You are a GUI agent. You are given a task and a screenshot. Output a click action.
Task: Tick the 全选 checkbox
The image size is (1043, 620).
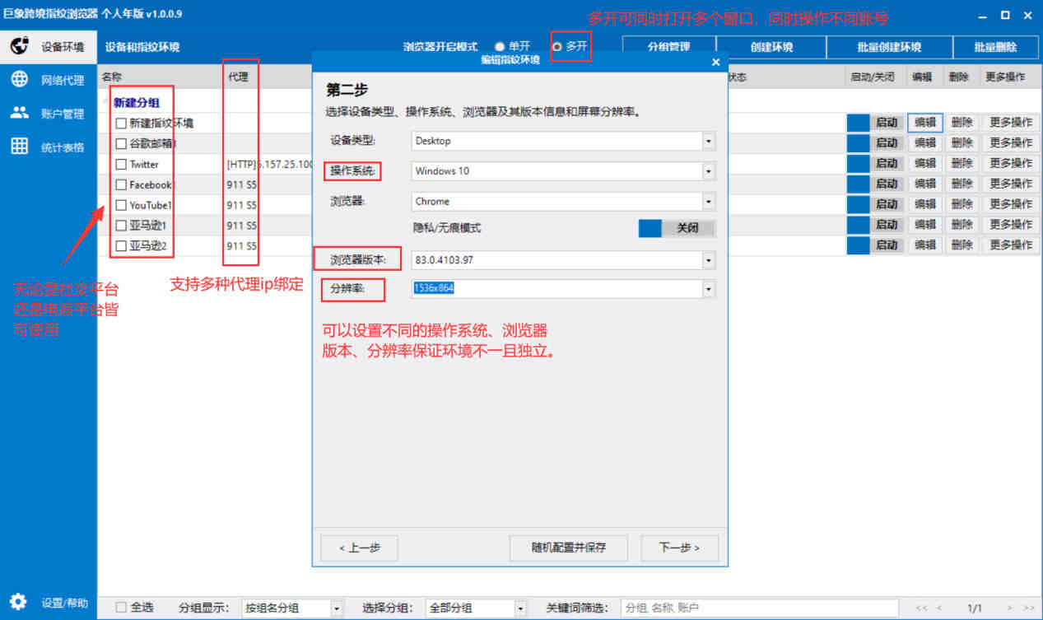click(x=121, y=608)
